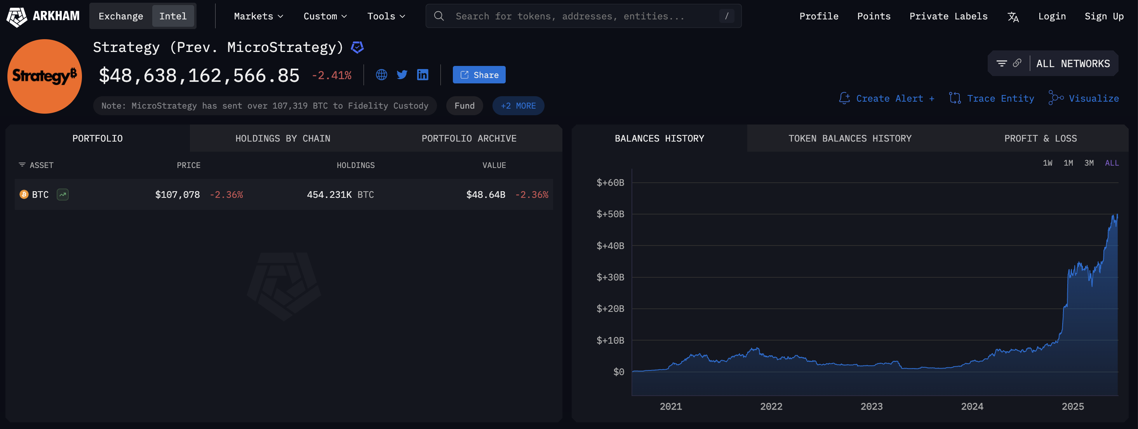This screenshot has height=429, width=1138.
Task: Expand the Markets dropdown menu
Action: [258, 16]
